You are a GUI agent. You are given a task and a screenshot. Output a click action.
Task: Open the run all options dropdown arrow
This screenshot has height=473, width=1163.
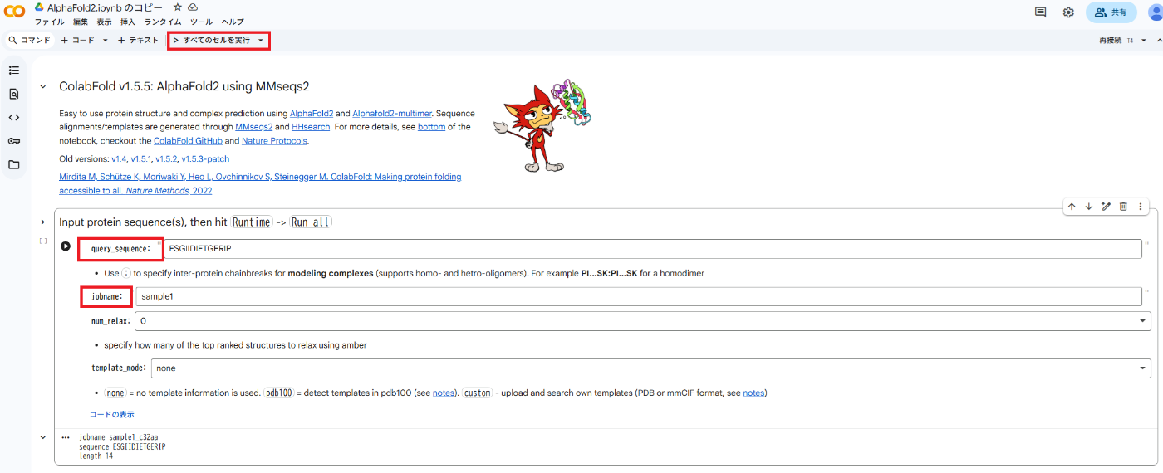pos(261,40)
